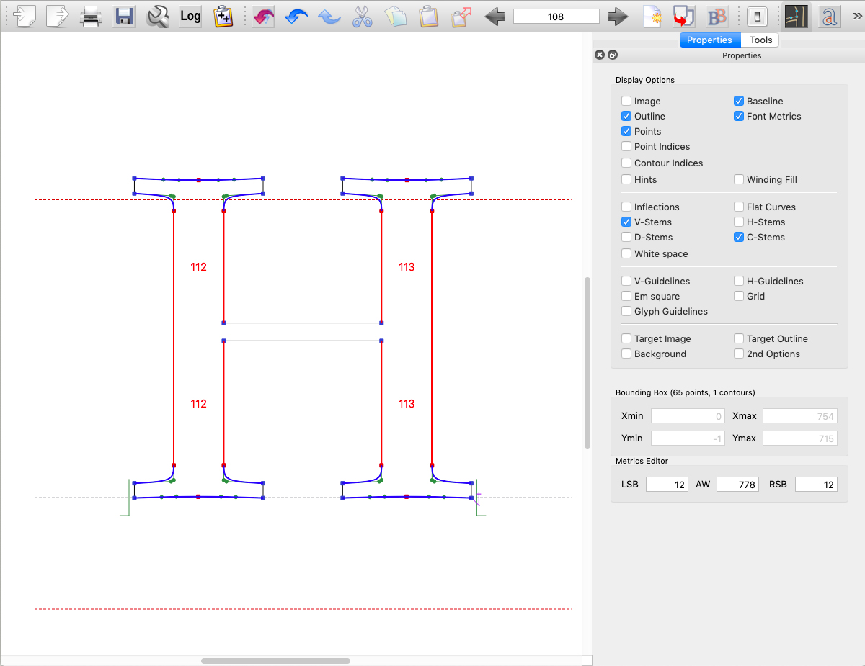Screen dimensions: 865x666
Task: Click the AW advance width input field
Action: click(737, 485)
